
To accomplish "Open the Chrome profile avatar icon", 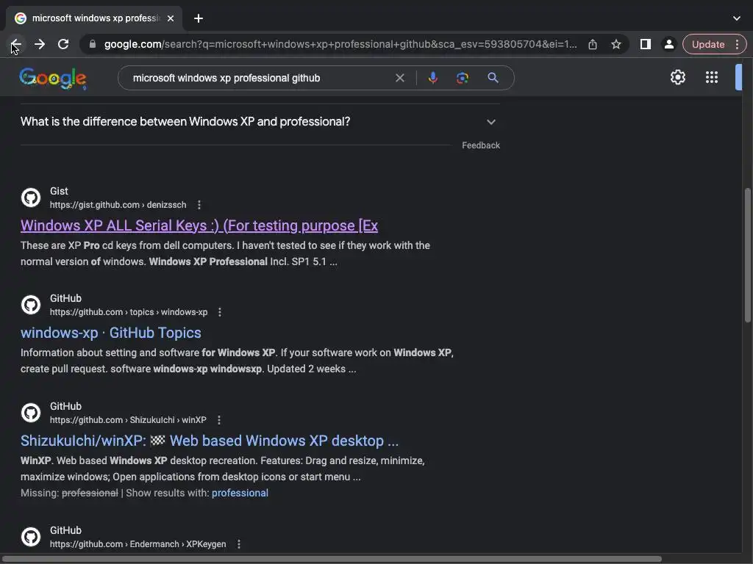I will [x=668, y=44].
